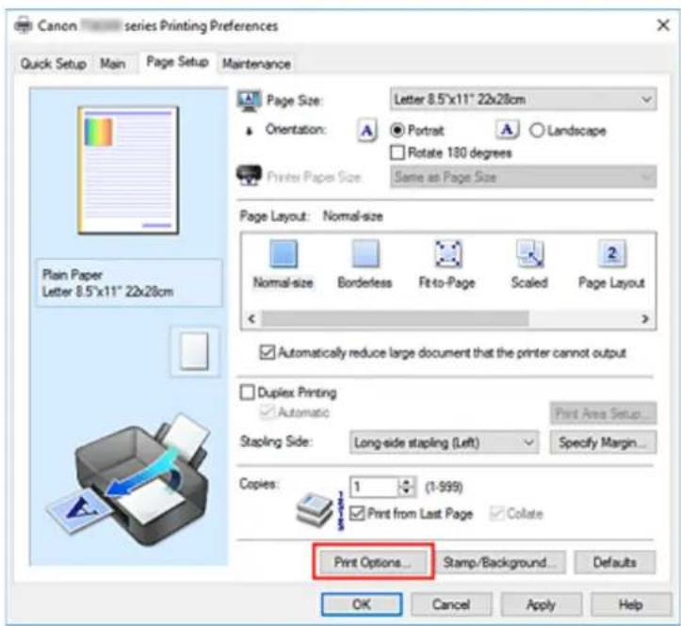This screenshot has width=681, height=626.
Task: Click the copies stacked pages icon
Action: (315, 509)
